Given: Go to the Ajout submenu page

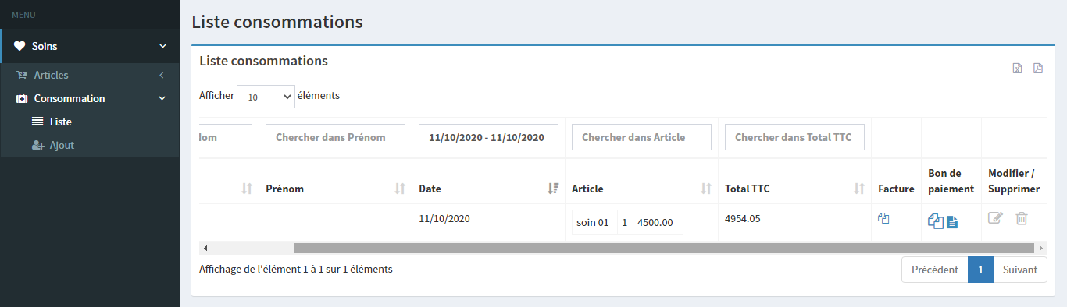Looking at the screenshot, I should click(x=90, y=146).
